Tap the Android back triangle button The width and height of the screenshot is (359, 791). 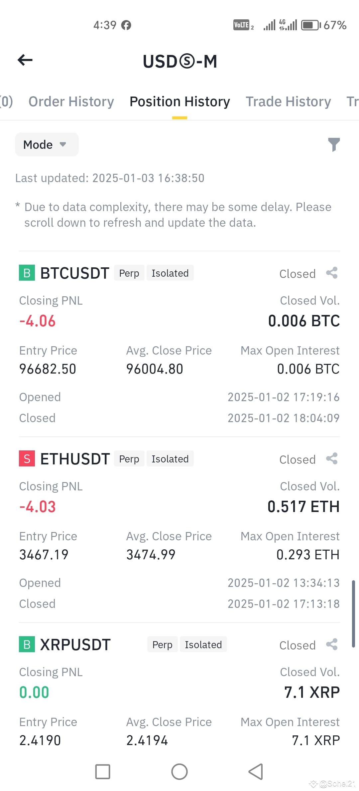pyautogui.click(x=256, y=772)
